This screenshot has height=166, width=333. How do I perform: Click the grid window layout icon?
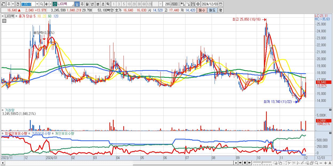(276, 163)
